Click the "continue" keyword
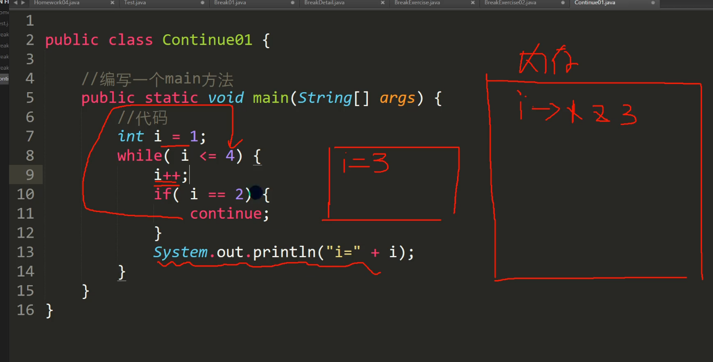This screenshot has height=362, width=713. [226, 214]
